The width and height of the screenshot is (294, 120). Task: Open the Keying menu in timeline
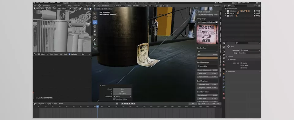[49, 104]
